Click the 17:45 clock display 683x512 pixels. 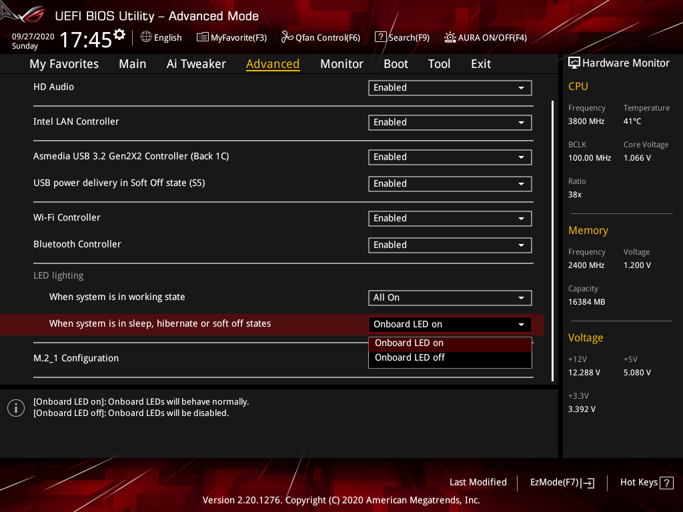coord(86,39)
